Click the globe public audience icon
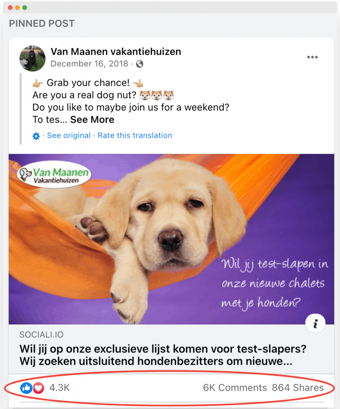The image size is (340, 409). (140, 64)
